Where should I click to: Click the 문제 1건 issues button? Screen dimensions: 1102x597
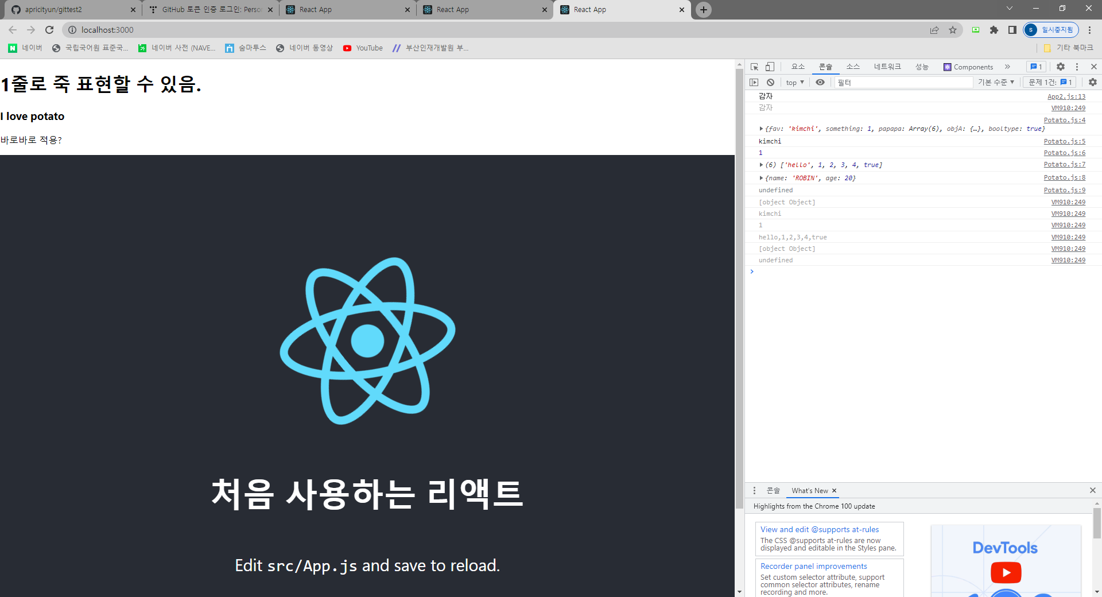(x=1050, y=82)
